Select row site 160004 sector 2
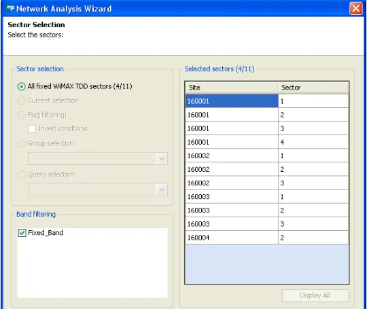 [267, 238]
